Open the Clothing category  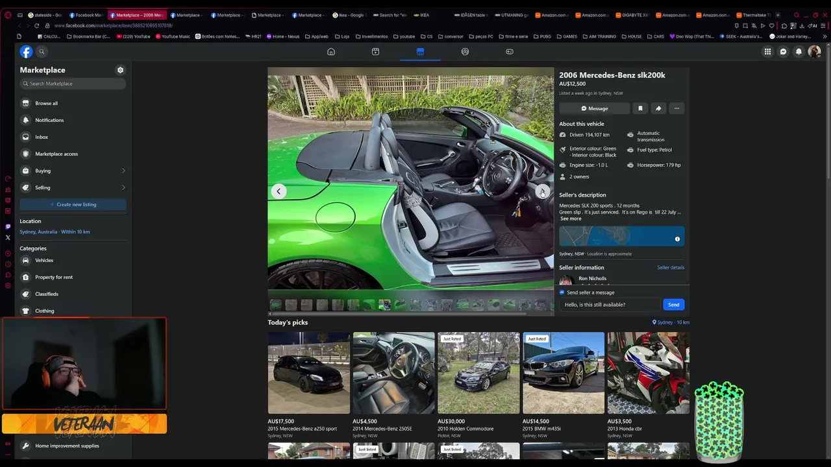tap(73, 311)
